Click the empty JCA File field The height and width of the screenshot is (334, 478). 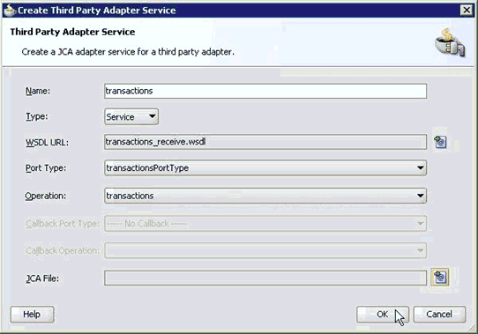pyautogui.click(x=265, y=278)
